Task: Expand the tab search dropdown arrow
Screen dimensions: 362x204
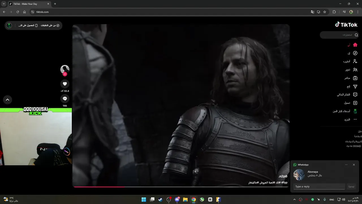Action: [3, 4]
